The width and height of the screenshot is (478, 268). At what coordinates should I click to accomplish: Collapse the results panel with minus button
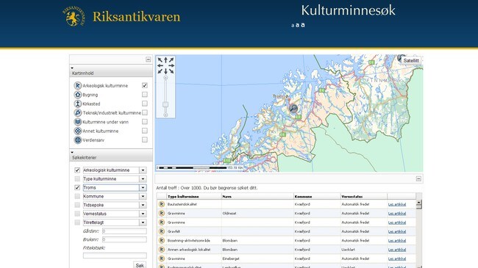(418, 178)
